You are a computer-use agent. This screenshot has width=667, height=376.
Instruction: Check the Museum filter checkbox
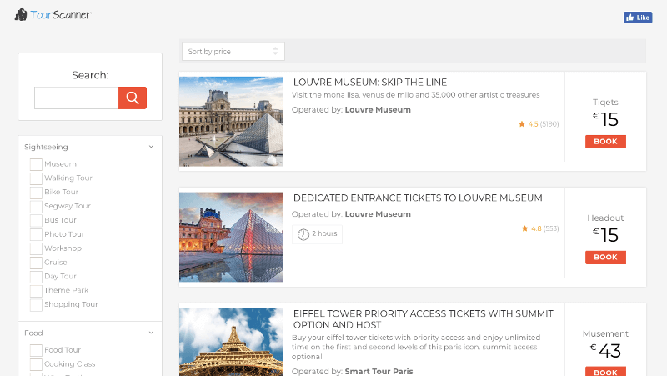tap(36, 164)
